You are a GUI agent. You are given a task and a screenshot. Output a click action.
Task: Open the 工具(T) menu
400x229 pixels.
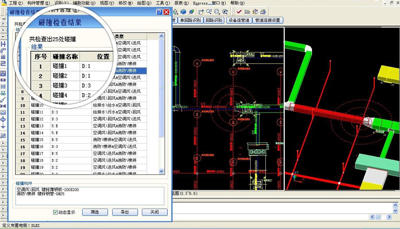pyautogui.click(x=163, y=3)
